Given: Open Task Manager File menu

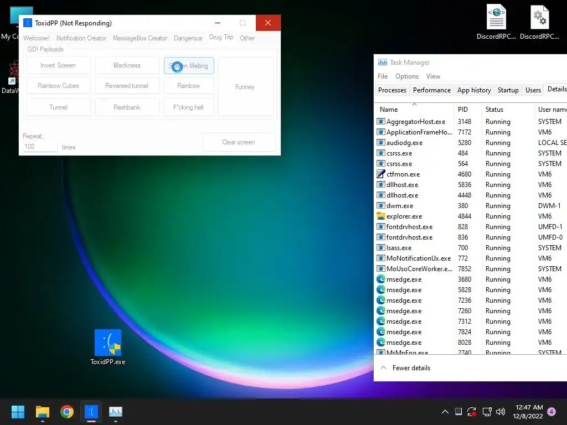Looking at the screenshot, I should pos(383,76).
